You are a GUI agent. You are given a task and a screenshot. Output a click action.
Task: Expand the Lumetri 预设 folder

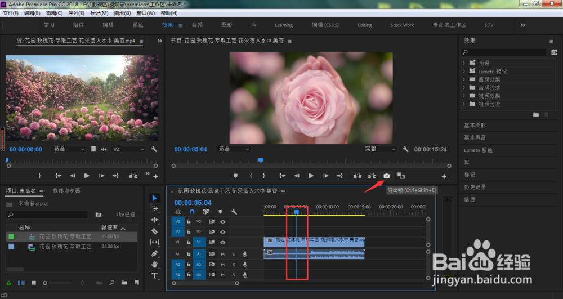(x=464, y=71)
